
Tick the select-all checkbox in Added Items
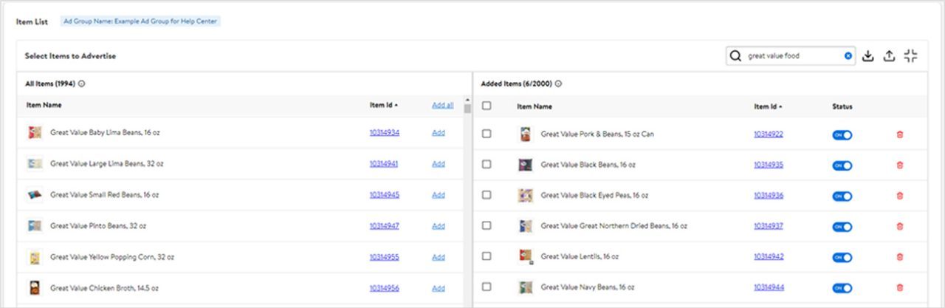pyautogui.click(x=487, y=106)
